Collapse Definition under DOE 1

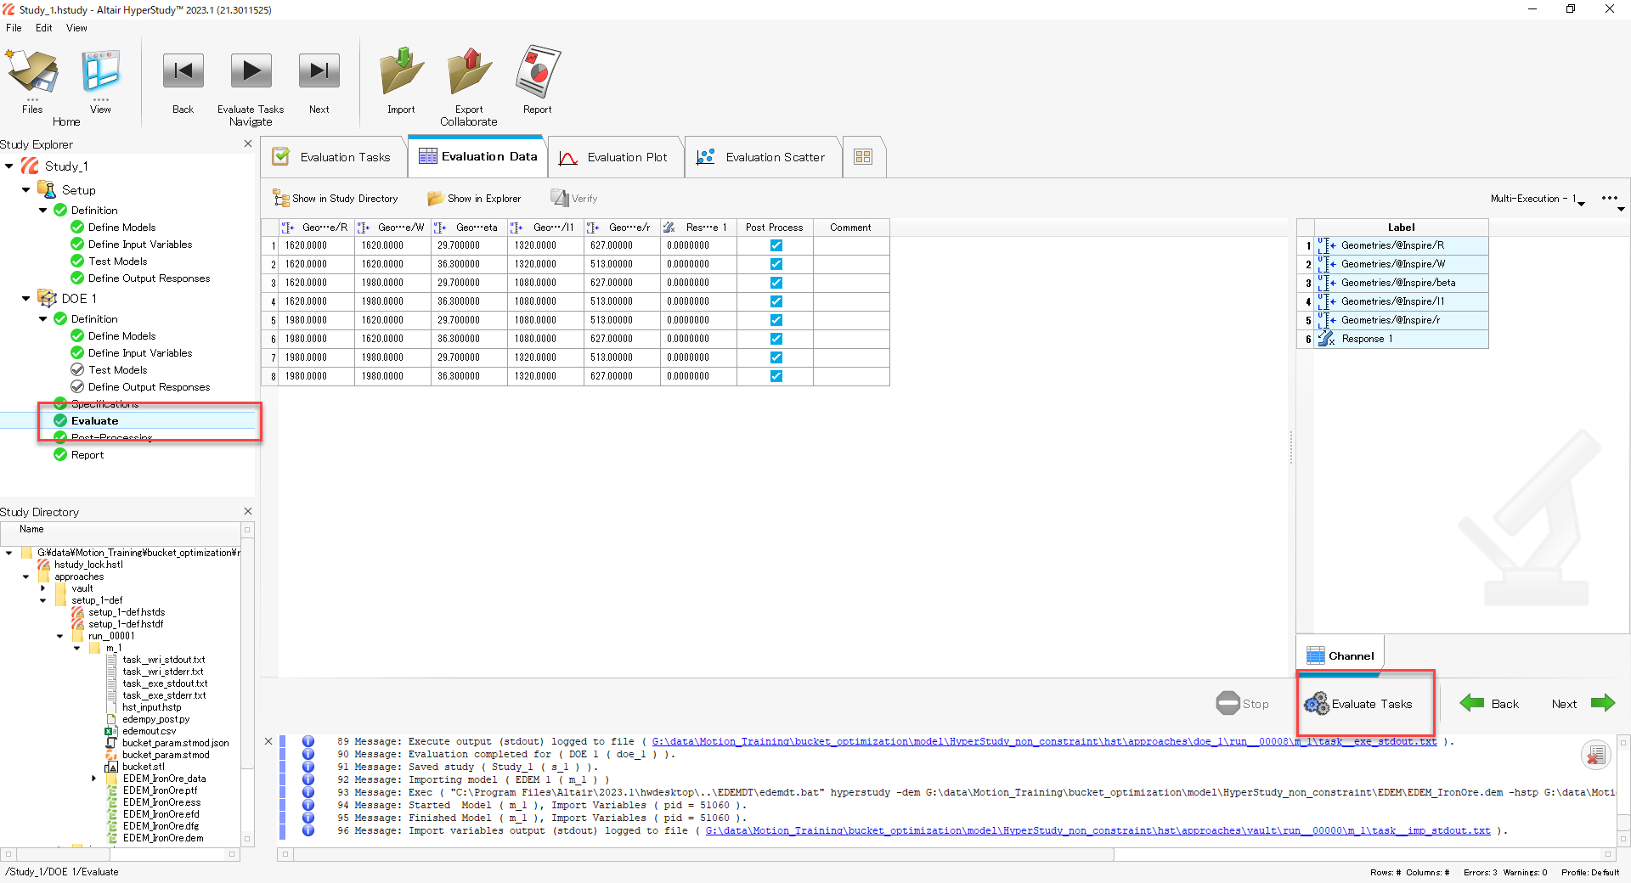43,319
